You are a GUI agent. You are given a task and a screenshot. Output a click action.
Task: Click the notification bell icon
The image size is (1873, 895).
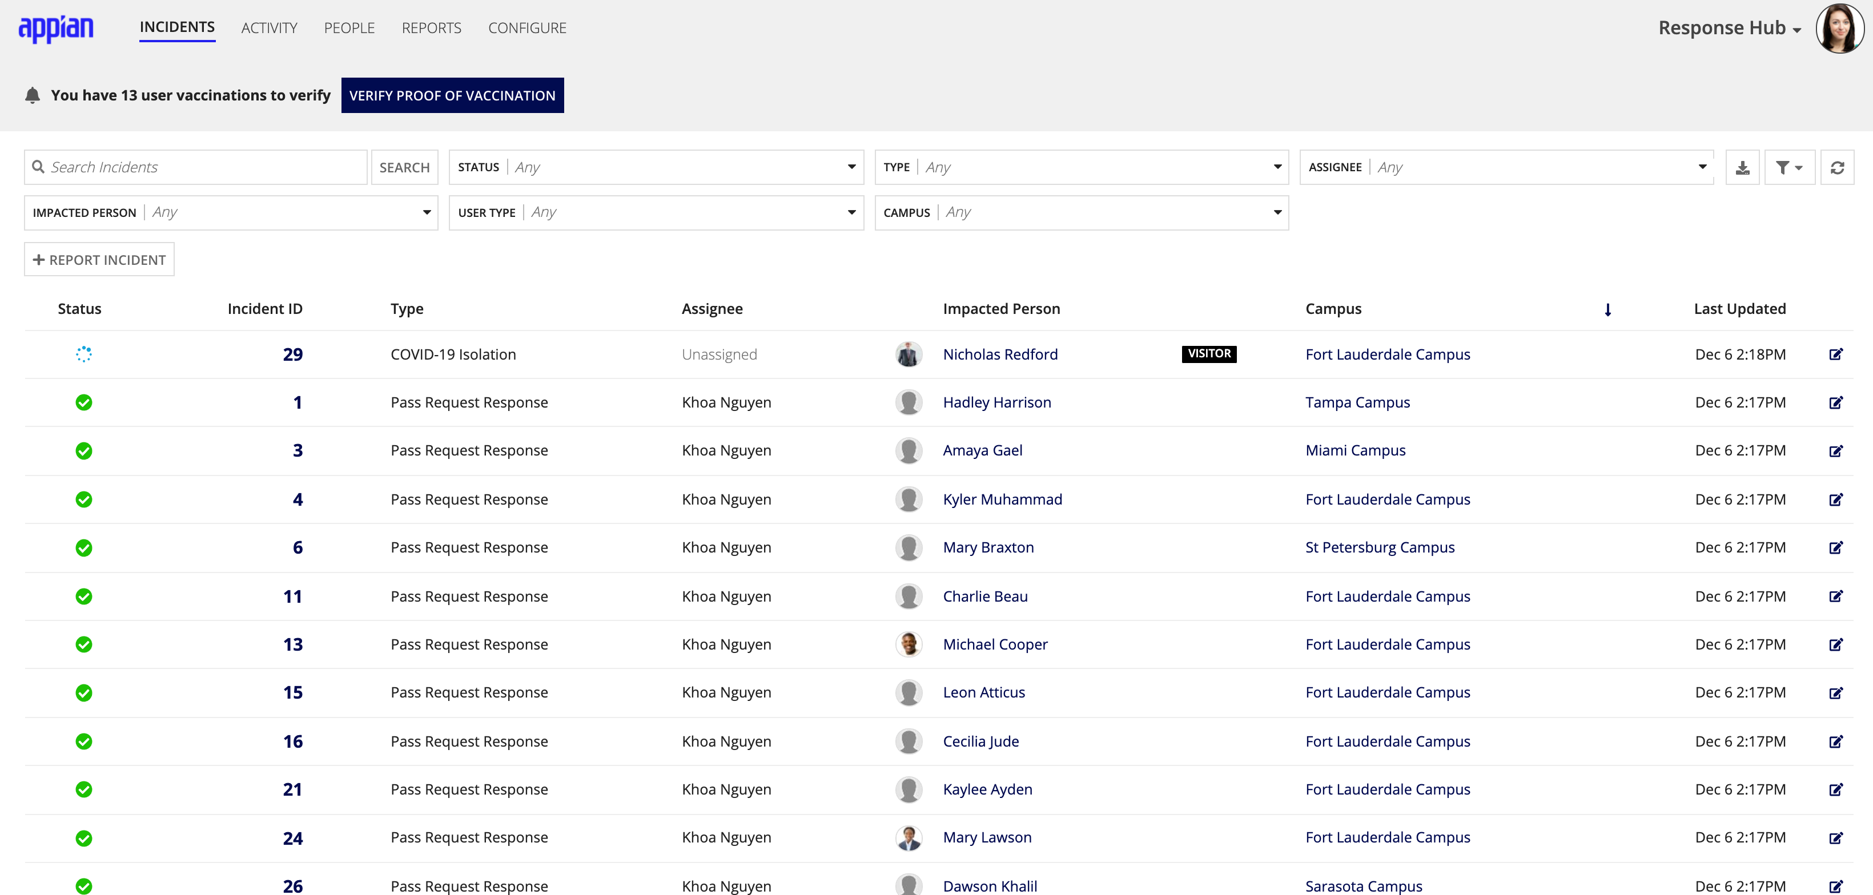[33, 95]
